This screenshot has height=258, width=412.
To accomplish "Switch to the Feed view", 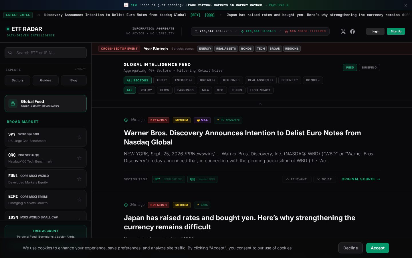I will pos(350,68).
